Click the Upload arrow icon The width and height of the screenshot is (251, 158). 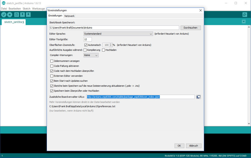pyautogui.click(x=10, y=14)
